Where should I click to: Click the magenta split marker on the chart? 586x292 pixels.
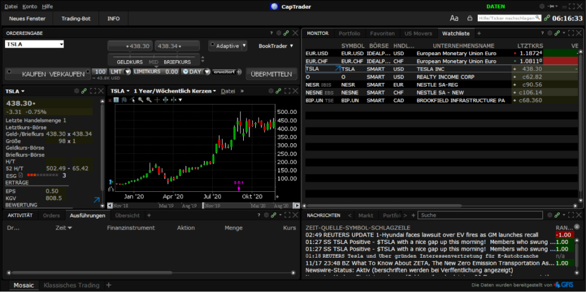tap(239, 186)
